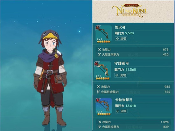Click the 流氓 class tag under 守護者弓

coord(121,75)
